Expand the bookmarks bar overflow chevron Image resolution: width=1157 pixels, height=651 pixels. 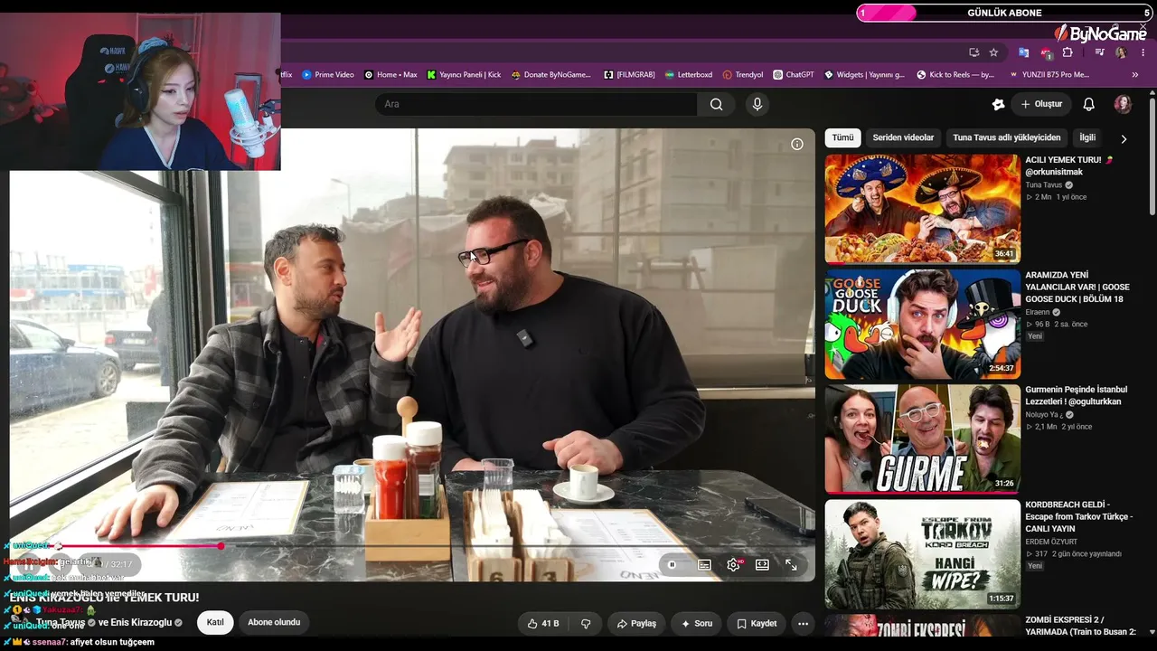click(1135, 75)
